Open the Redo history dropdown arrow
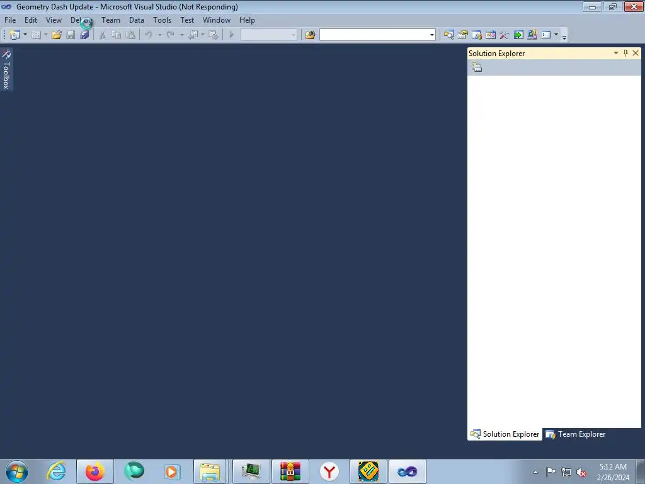 click(x=181, y=35)
